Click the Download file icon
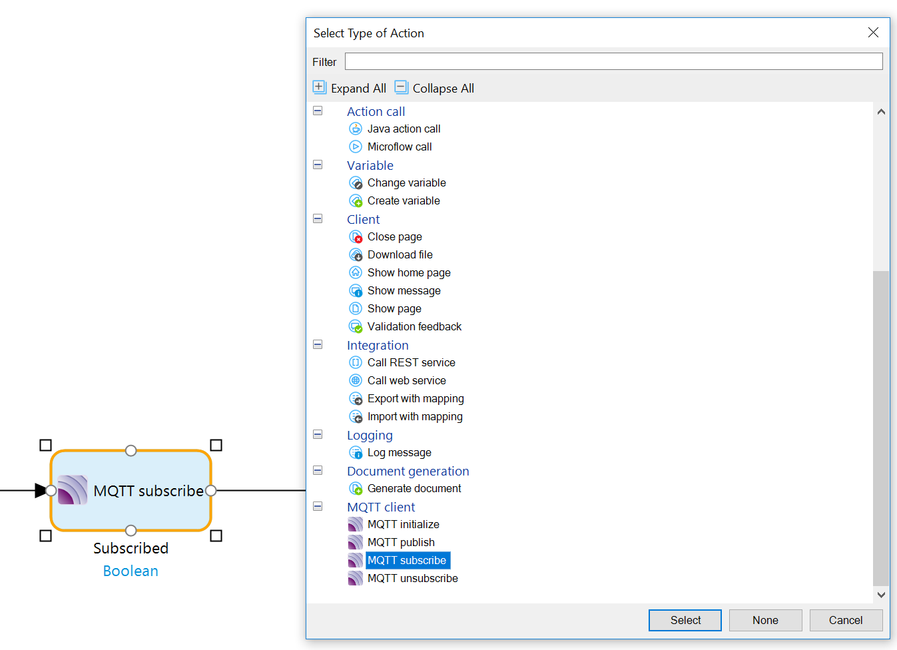Viewport: 897px width, 650px height. click(x=356, y=254)
